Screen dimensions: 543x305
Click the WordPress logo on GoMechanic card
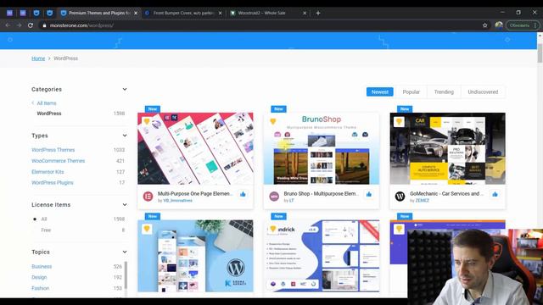click(400, 197)
